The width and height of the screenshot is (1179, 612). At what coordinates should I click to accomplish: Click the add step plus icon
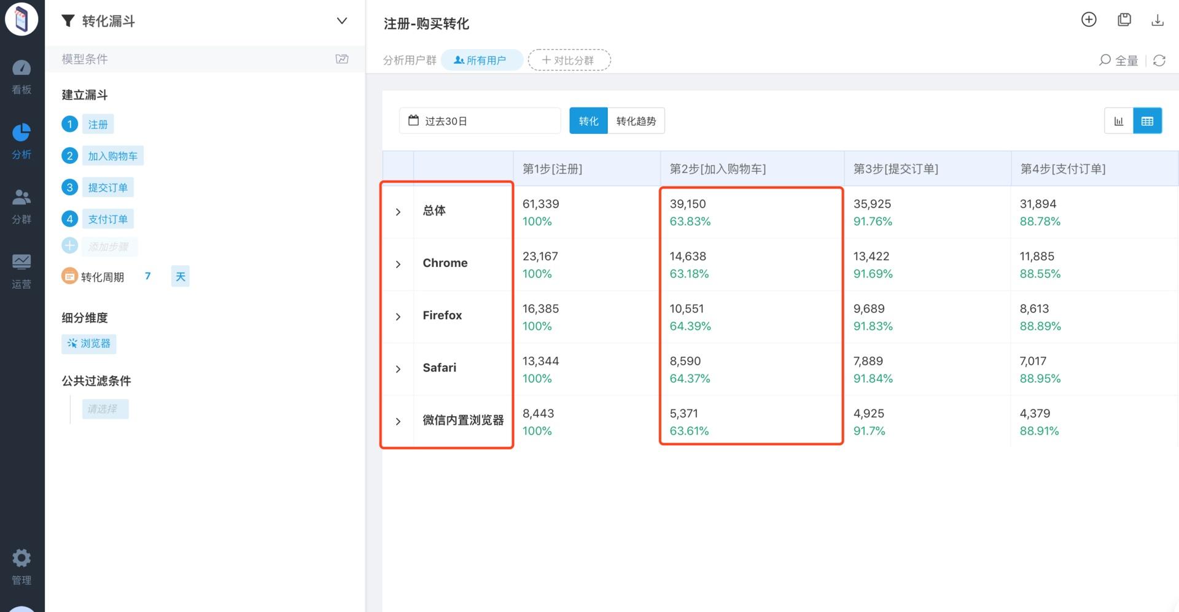(x=69, y=246)
